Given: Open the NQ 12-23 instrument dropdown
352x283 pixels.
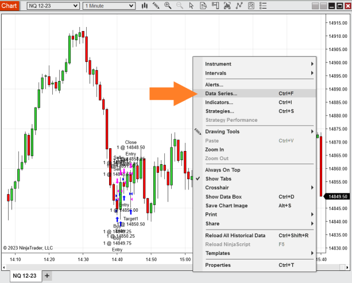Looking at the screenshot, I should [x=53, y=6].
